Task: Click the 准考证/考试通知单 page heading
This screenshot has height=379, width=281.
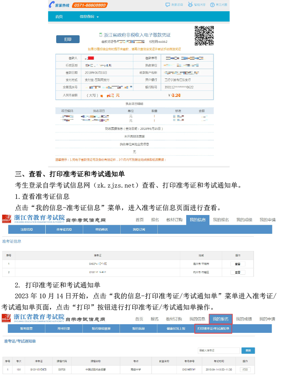Action: point(20,341)
